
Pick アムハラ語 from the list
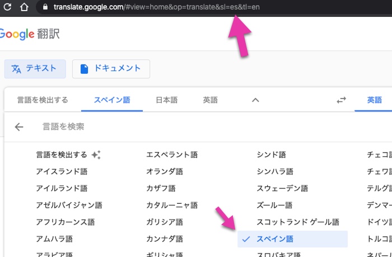pos(54,239)
